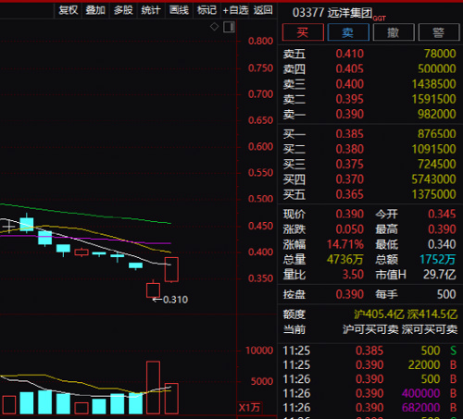Click the red 买 buy button
The image size is (463, 419).
coord(303,32)
